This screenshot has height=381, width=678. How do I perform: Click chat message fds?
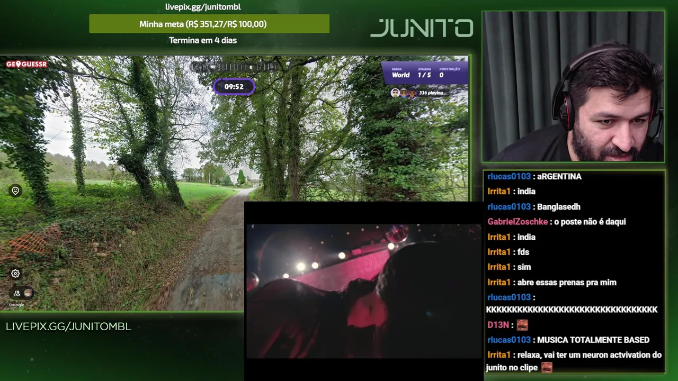point(523,252)
